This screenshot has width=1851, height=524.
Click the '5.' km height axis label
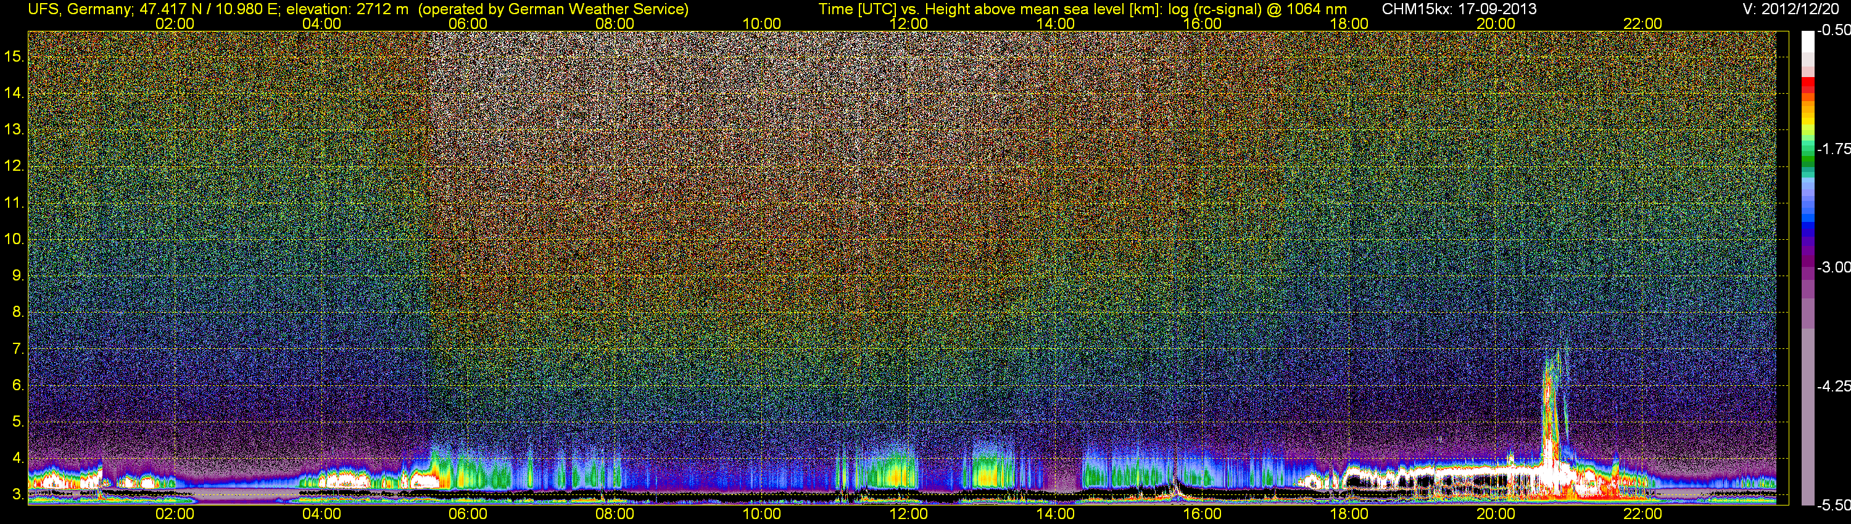(x=18, y=421)
